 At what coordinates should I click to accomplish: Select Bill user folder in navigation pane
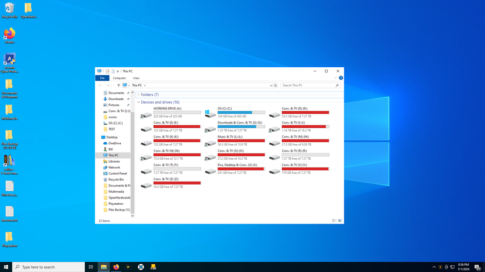click(x=111, y=150)
